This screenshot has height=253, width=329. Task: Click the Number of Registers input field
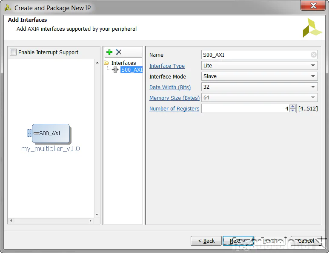(245, 108)
